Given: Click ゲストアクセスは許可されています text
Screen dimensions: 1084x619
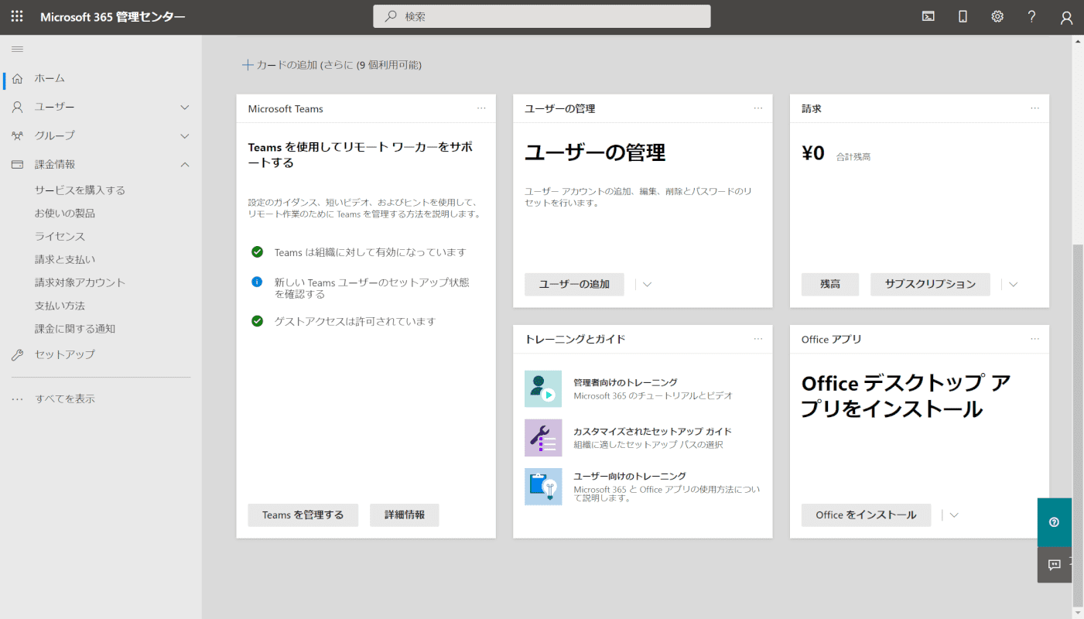Looking at the screenshot, I should 355,321.
